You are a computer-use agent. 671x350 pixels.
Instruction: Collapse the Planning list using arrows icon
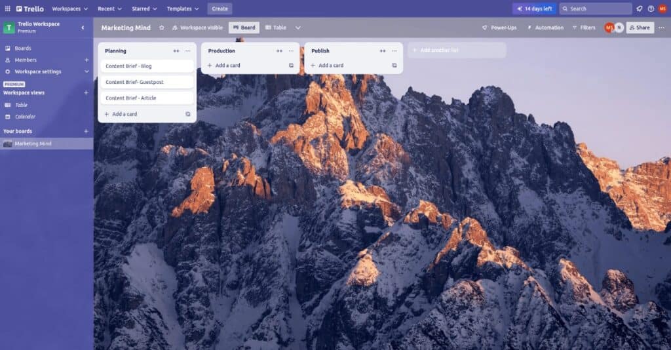tap(176, 51)
